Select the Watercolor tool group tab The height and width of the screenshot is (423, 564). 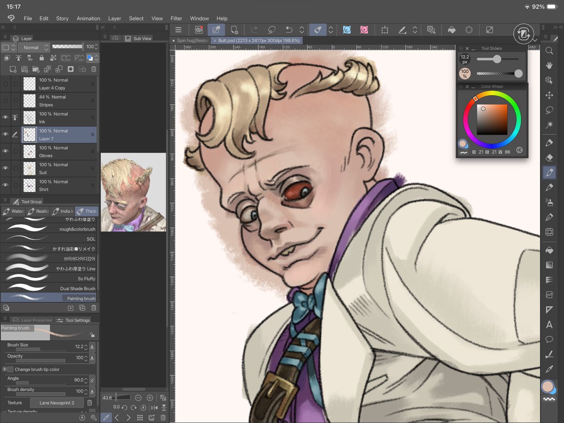pyautogui.click(x=13, y=211)
